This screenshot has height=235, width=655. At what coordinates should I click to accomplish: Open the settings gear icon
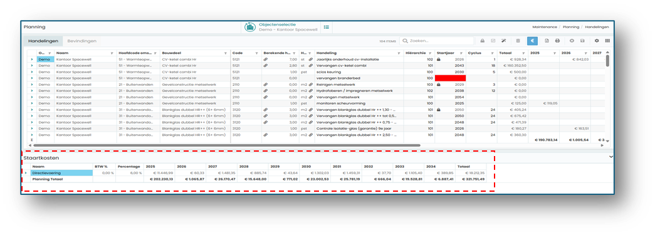(x=597, y=41)
